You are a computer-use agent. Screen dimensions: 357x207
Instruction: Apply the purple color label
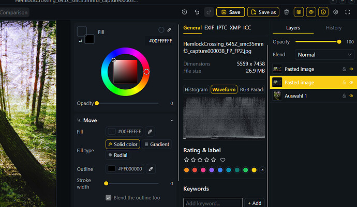pos(212,170)
